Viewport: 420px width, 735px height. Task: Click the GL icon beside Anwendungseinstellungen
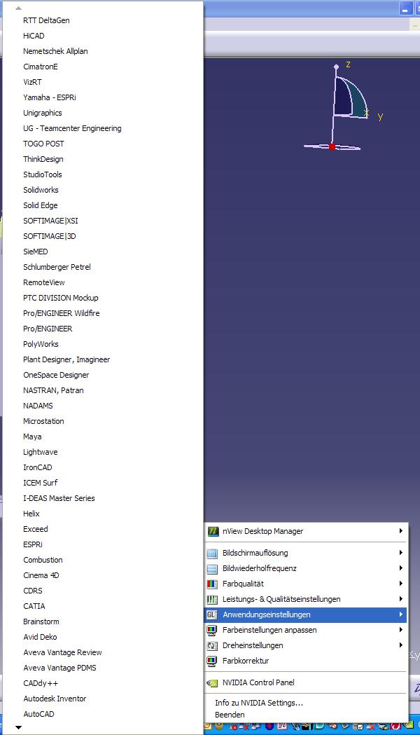point(212,614)
